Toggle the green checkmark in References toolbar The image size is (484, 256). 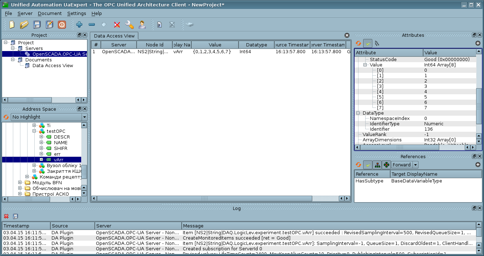click(368, 165)
